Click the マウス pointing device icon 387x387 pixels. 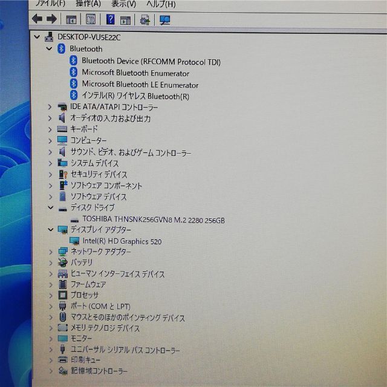point(63,317)
